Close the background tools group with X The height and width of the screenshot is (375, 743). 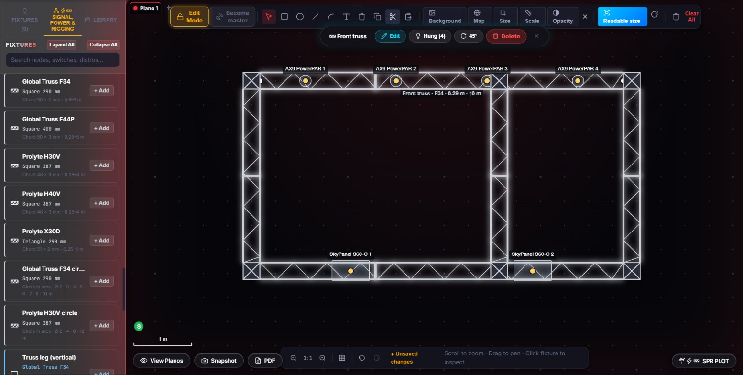click(585, 17)
